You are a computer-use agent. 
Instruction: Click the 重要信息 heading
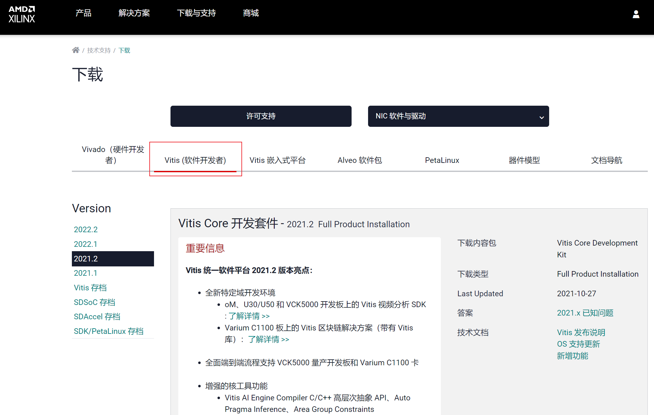pos(205,248)
